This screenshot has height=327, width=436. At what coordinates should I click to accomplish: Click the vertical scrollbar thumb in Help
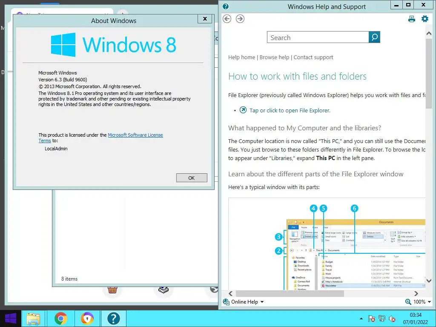pos(429,74)
